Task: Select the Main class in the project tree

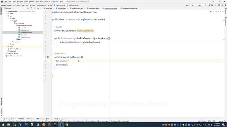Action: [20, 40]
